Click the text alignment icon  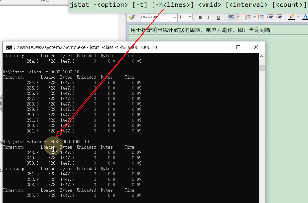tap(231, 17)
